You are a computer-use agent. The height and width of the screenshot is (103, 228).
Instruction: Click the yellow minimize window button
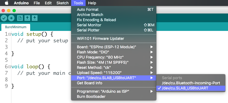[9, 11]
